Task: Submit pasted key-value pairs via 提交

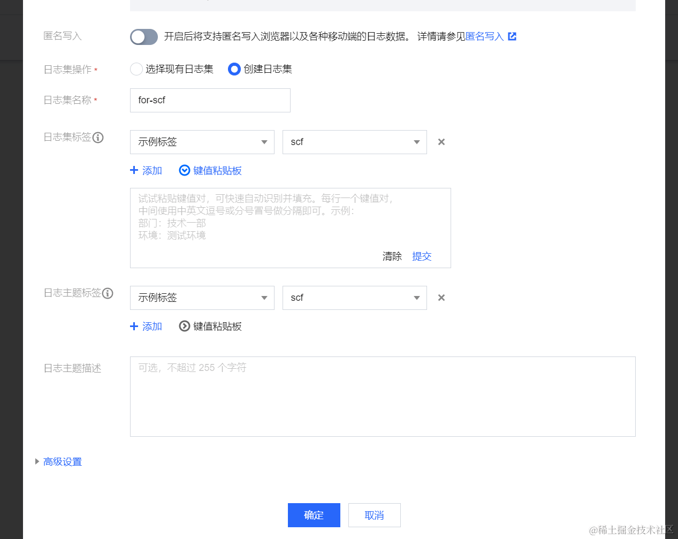Action: 422,256
